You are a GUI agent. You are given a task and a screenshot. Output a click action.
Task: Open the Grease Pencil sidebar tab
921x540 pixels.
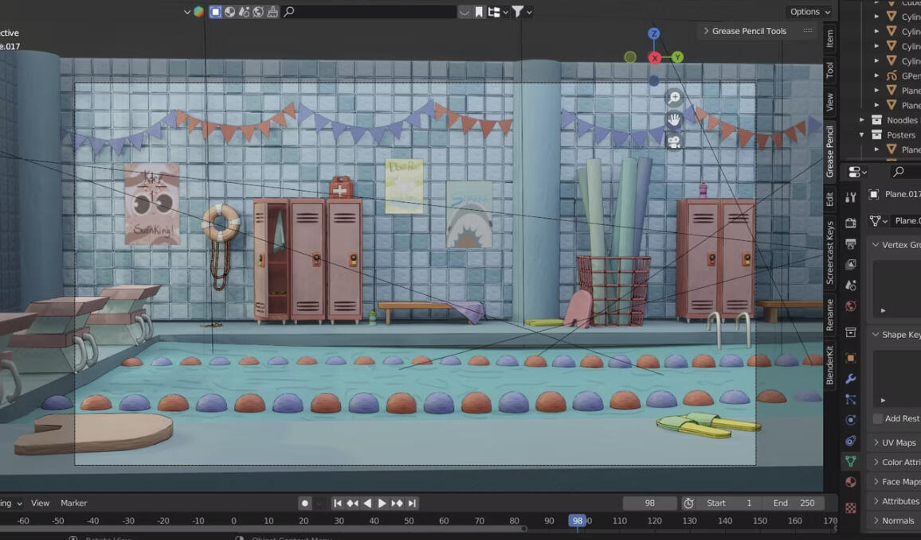point(830,151)
